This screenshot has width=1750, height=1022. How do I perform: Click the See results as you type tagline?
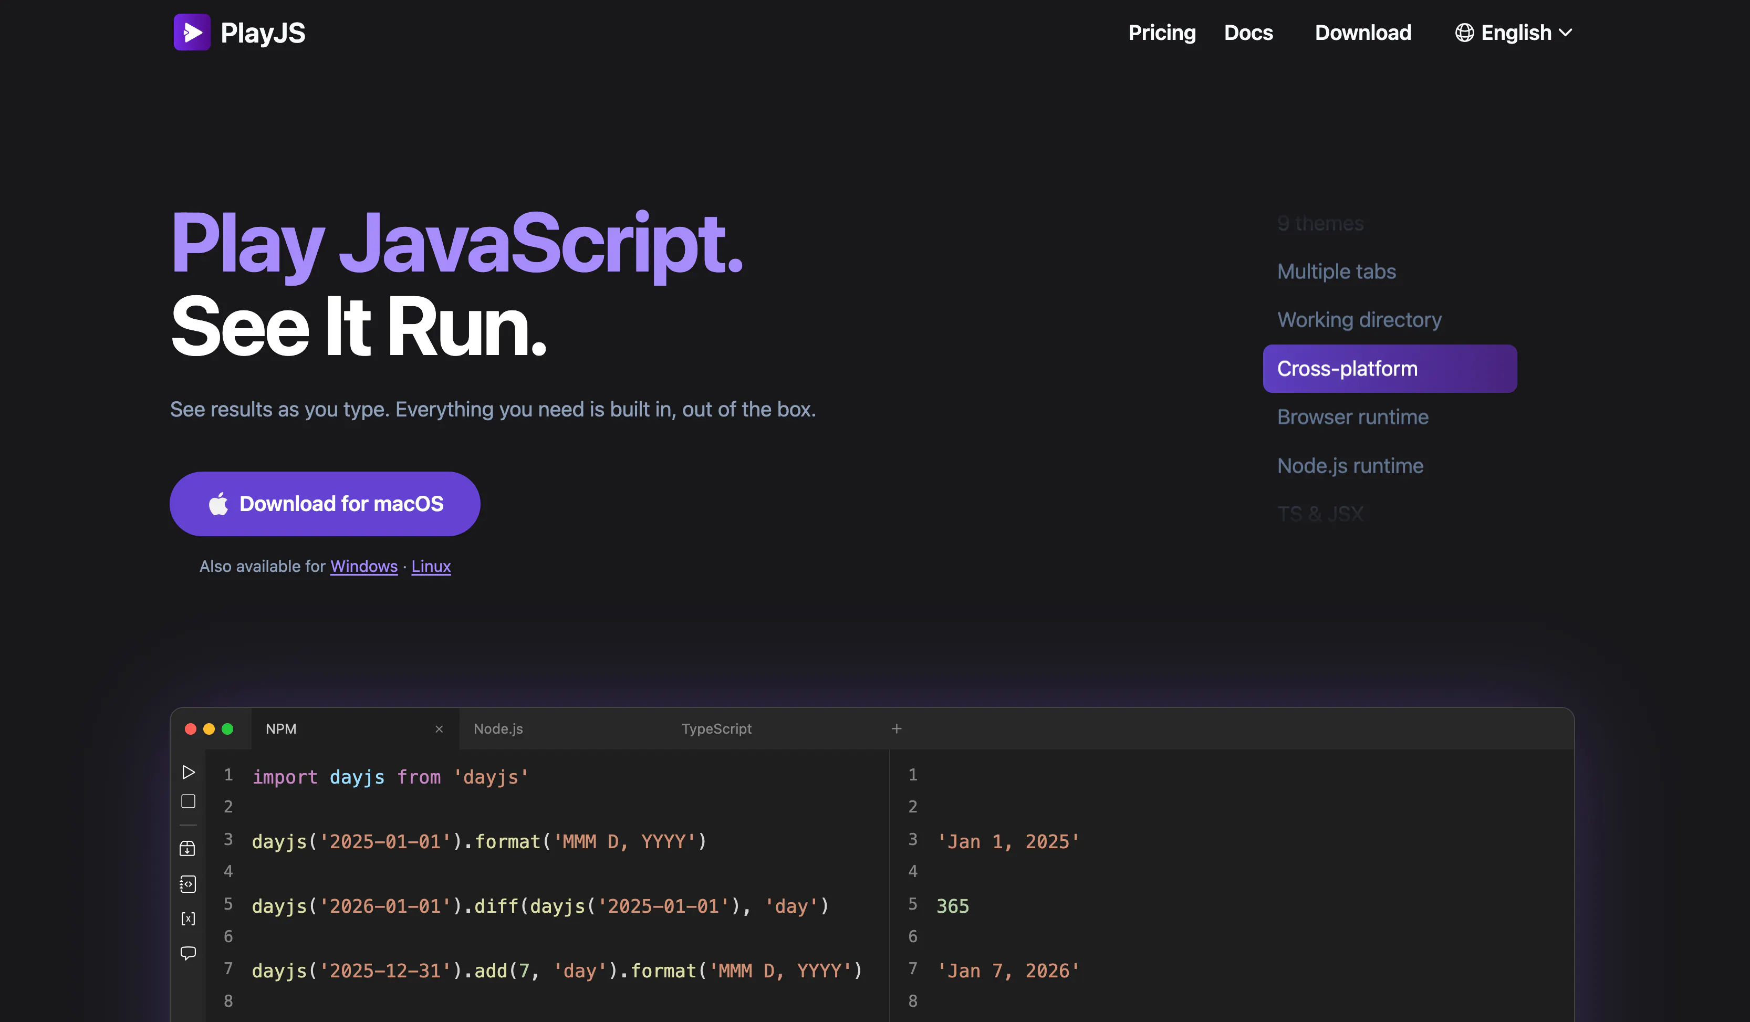(x=493, y=410)
